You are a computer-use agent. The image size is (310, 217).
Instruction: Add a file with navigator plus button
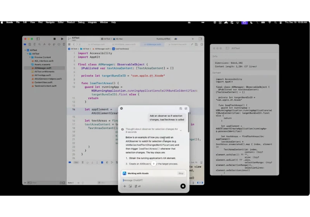25,183
